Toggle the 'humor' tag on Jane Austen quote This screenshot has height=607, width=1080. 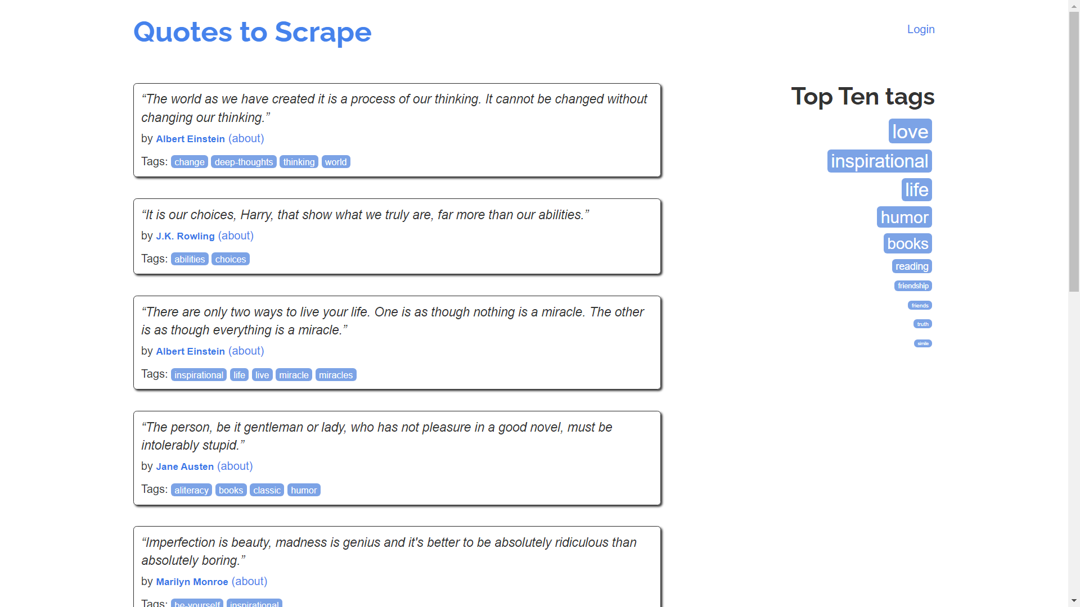pyautogui.click(x=304, y=489)
